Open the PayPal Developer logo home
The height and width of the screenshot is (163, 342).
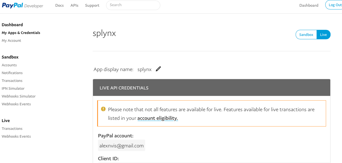coord(23,6)
